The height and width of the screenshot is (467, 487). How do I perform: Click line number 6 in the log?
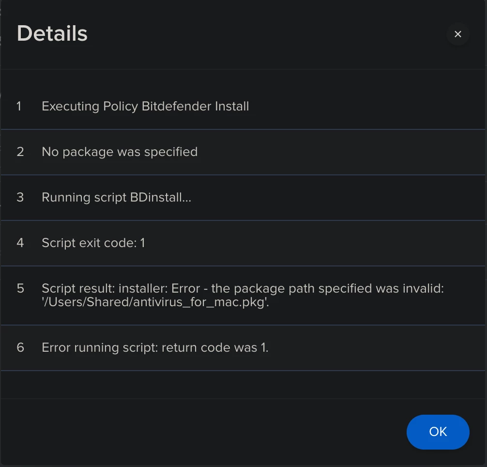[x=20, y=347]
